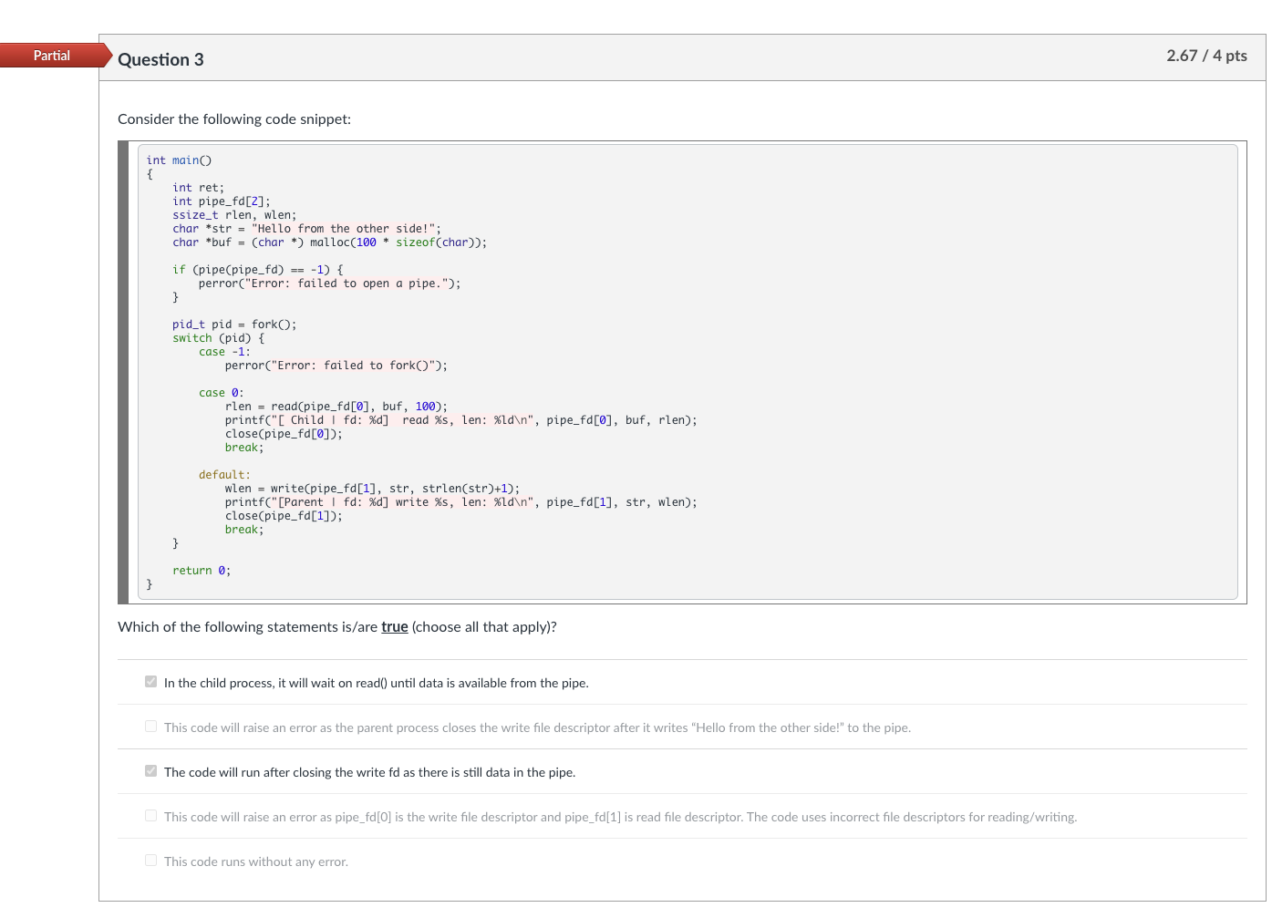1272x918 pixels.
Task: Click the Consider the following code snippet text
Action: click(x=233, y=119)
